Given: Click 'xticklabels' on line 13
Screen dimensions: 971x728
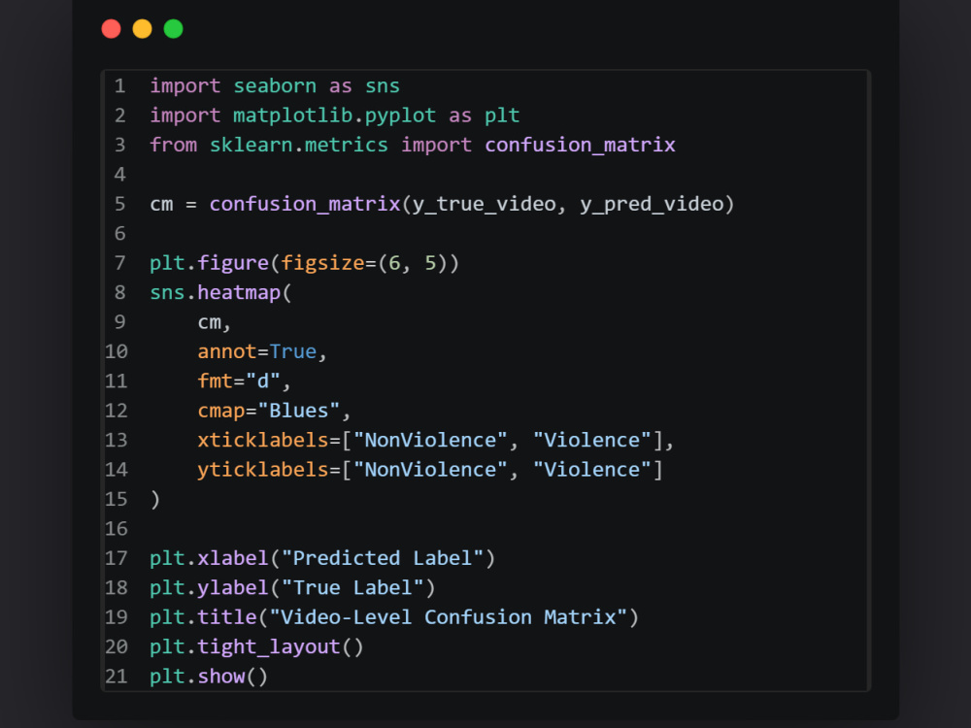Looking at the screenshot, I should (262, 440).
